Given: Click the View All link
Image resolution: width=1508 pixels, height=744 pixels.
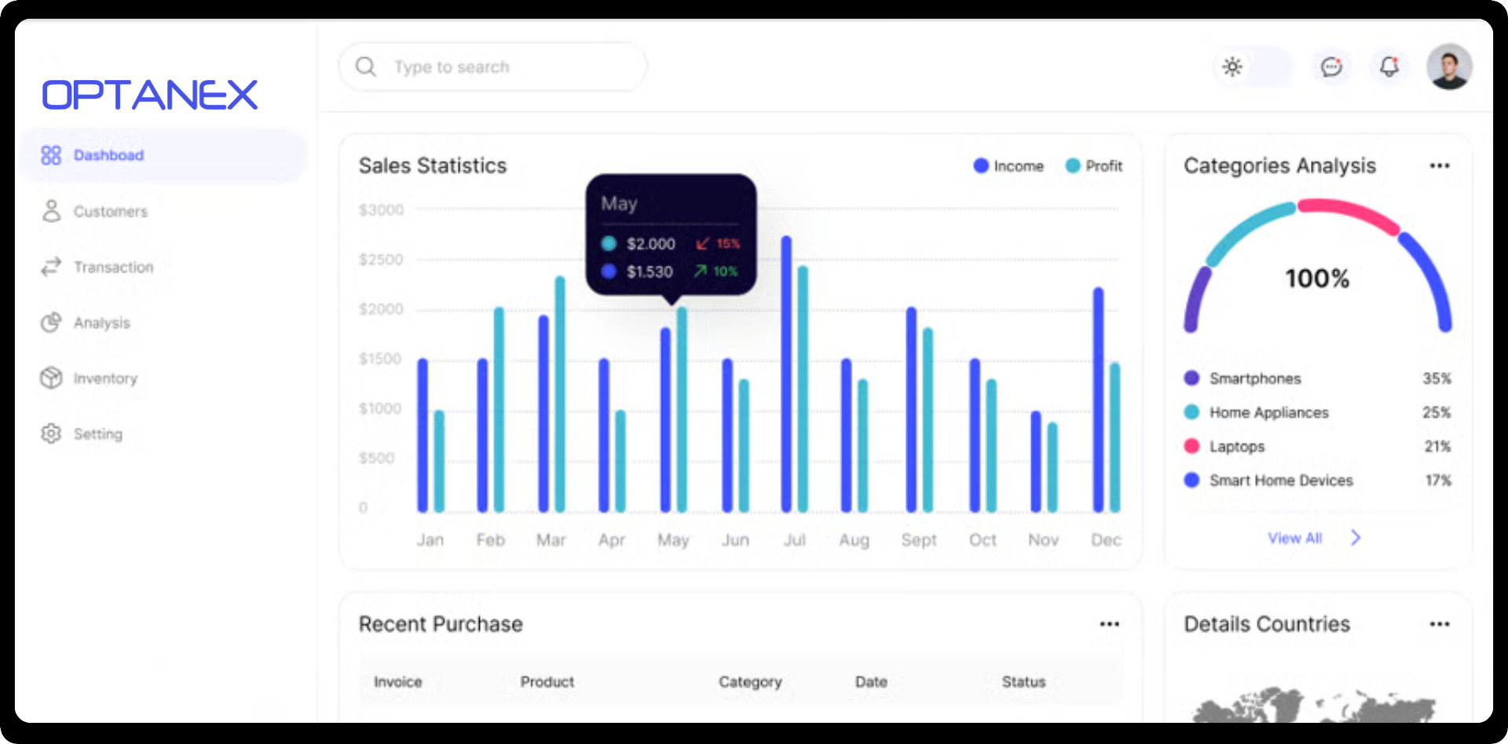Looking at the screenshot, I should (x=1294, y=538).
